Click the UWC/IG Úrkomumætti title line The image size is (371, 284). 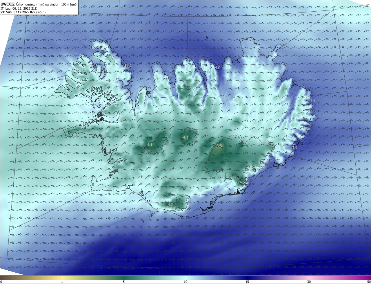pos(39,4)
